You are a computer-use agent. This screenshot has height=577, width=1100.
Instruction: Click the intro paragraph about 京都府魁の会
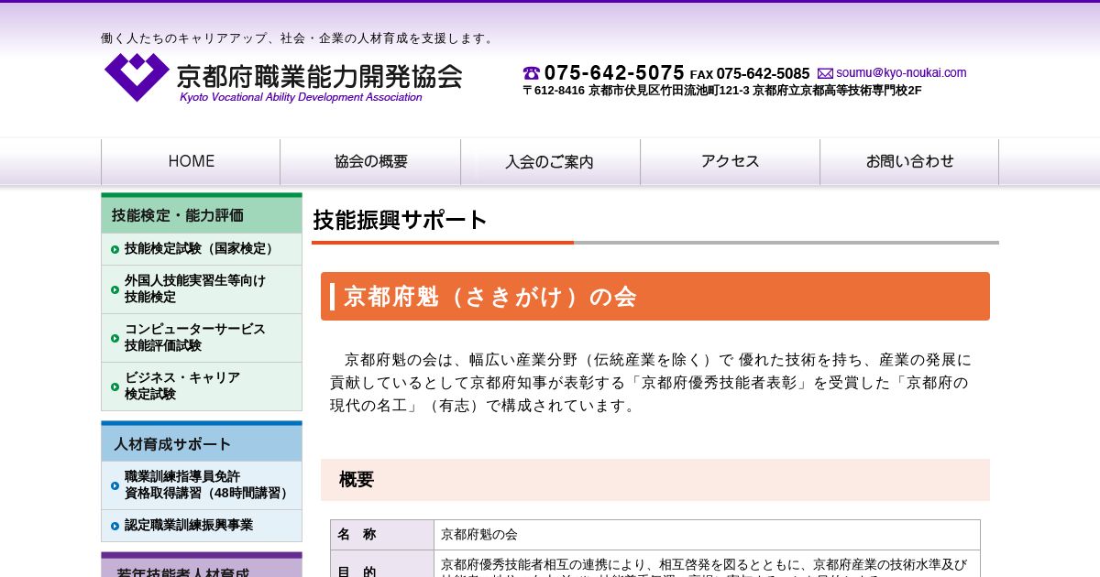click(651, 382)
